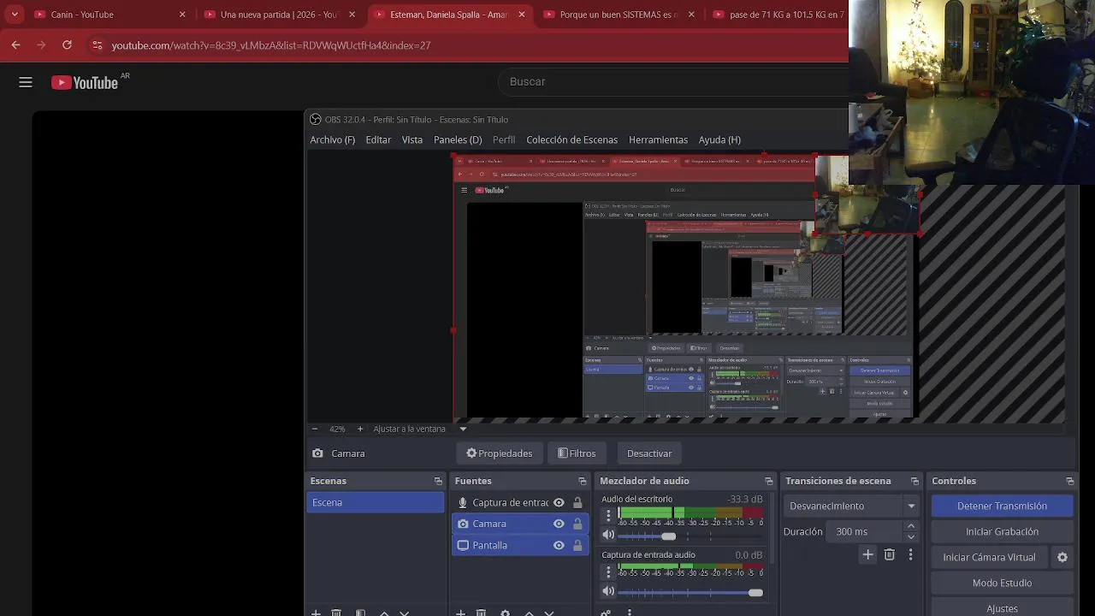1095x616 pixels.
Task: Float the Escenas dock panel
Action: [438, 481]
